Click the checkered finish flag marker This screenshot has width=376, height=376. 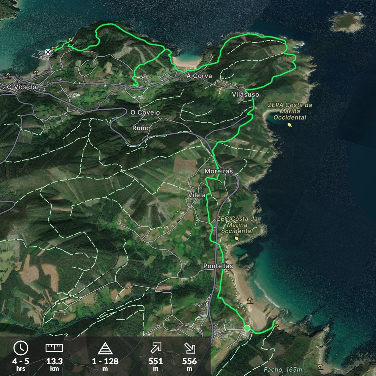click(48, 52)
